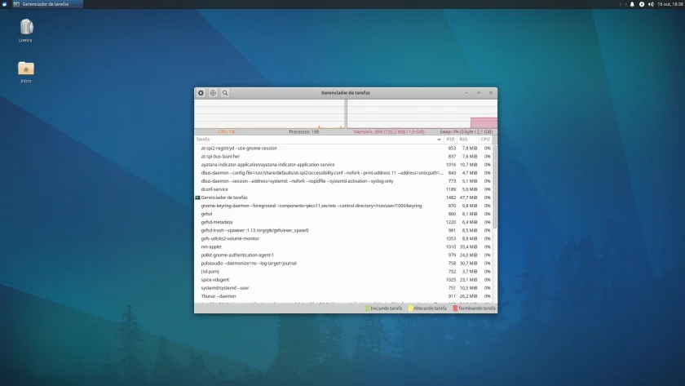Click the Gerenciador de tarefas row icon
The image size is (685, 386).
pos(197,197)
